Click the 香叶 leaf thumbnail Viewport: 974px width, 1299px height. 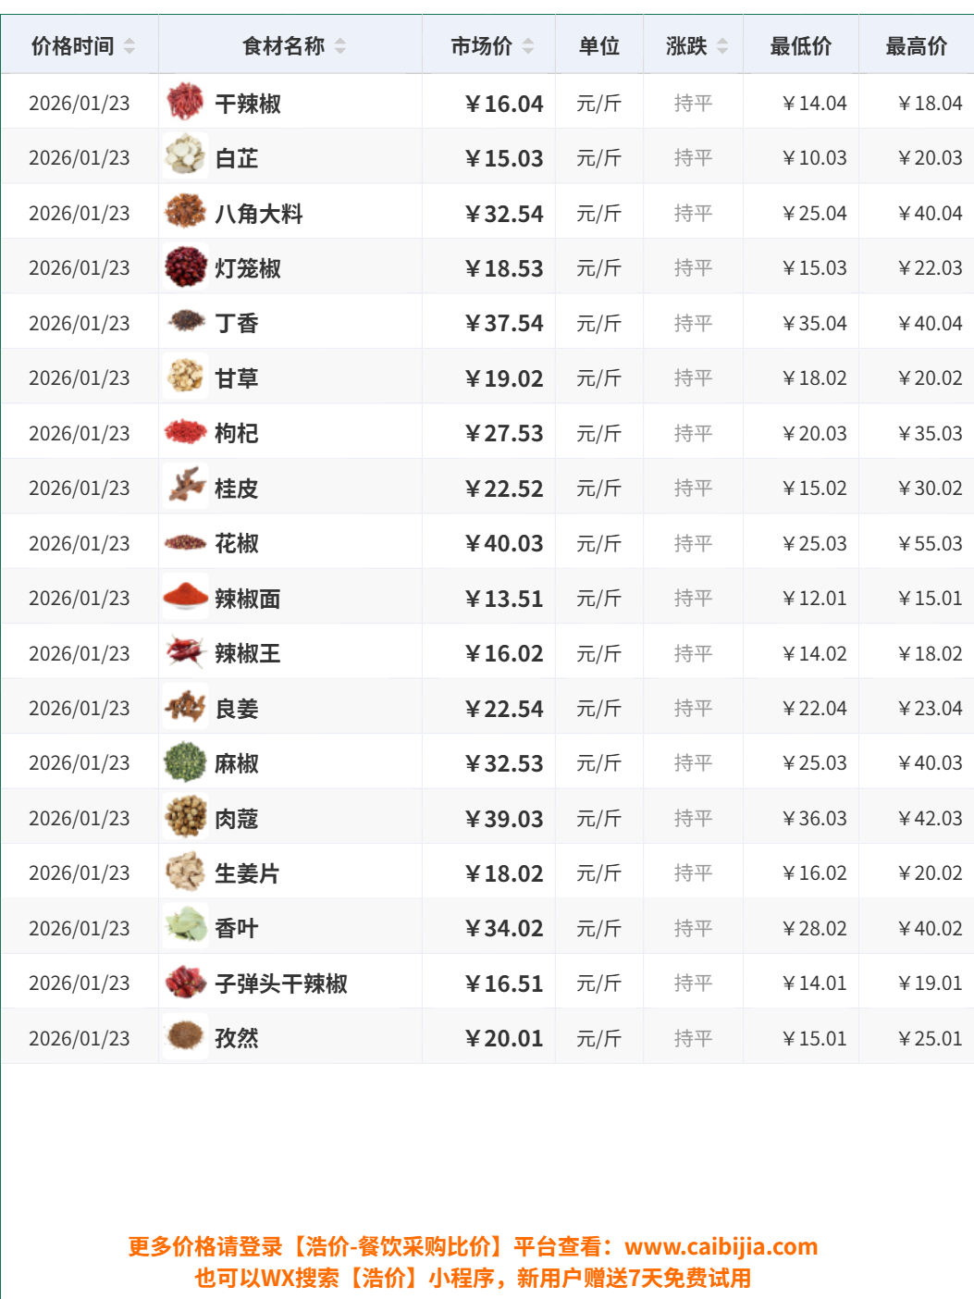(186, 928)
